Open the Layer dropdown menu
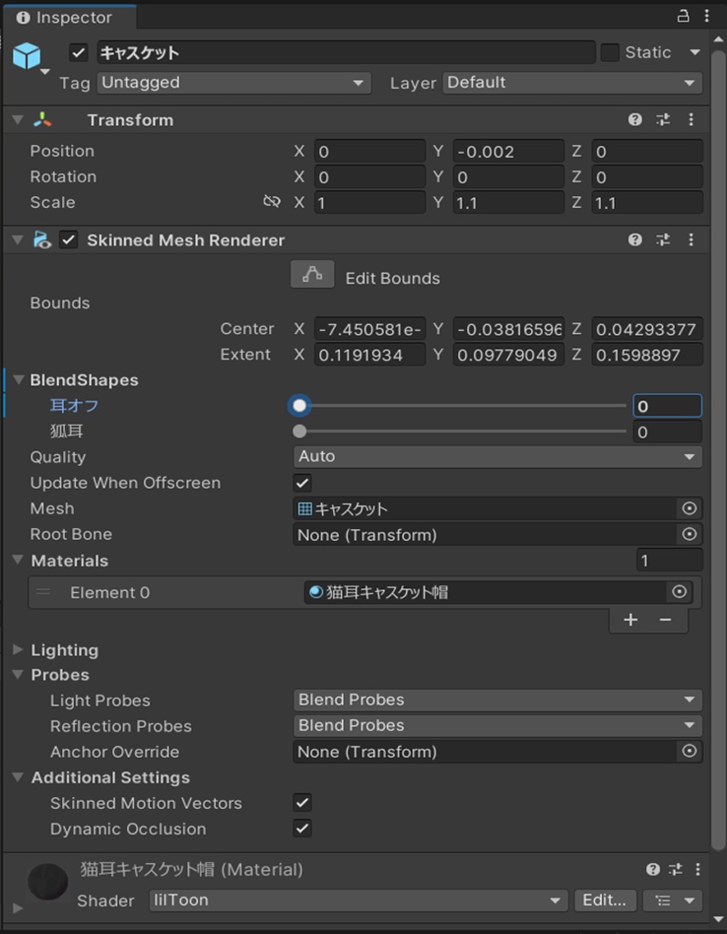The image size is (727, 934). coord(572,83)
